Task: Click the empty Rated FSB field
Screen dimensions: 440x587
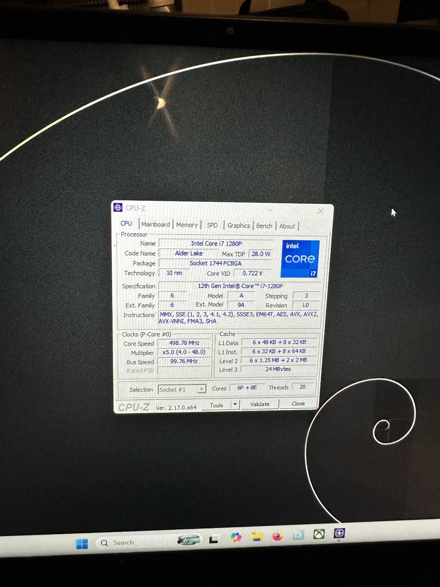Action: [184, 370]
